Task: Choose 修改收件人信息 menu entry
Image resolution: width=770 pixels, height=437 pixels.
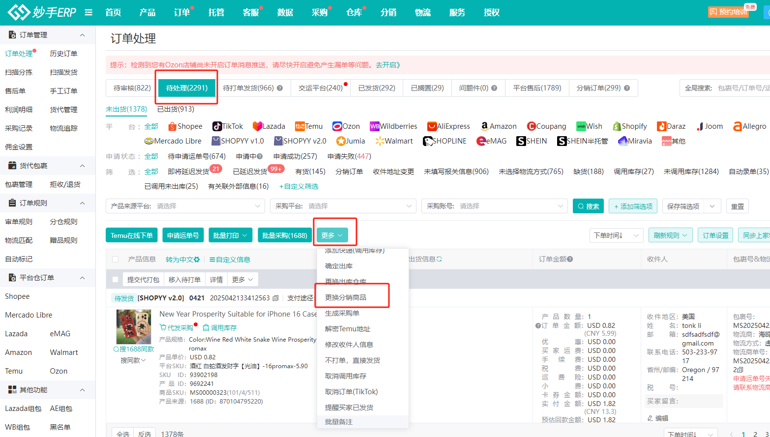Action: coord(349,345)
